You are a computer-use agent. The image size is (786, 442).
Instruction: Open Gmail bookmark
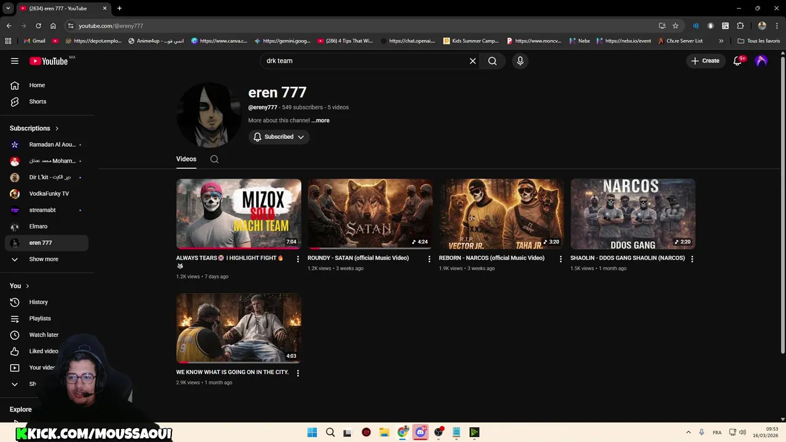(34, 41)
